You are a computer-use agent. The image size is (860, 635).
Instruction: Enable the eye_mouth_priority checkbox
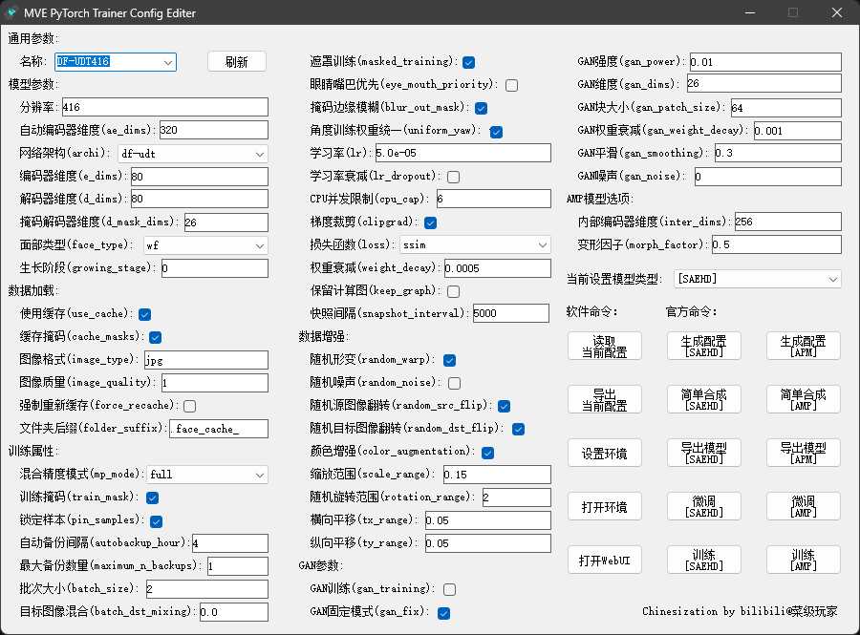click(511, 85)
